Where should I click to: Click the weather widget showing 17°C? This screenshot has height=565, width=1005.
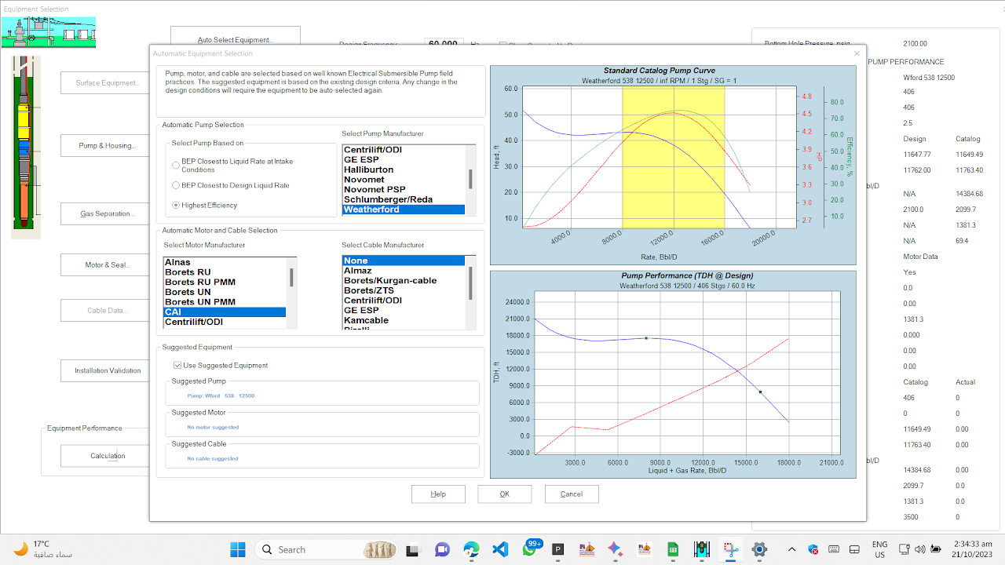pos(43,549)
